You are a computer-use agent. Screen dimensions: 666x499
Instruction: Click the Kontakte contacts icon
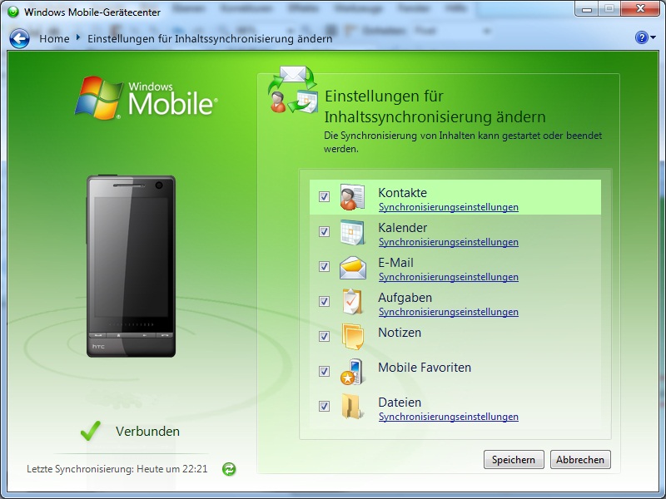pos(352,197)
